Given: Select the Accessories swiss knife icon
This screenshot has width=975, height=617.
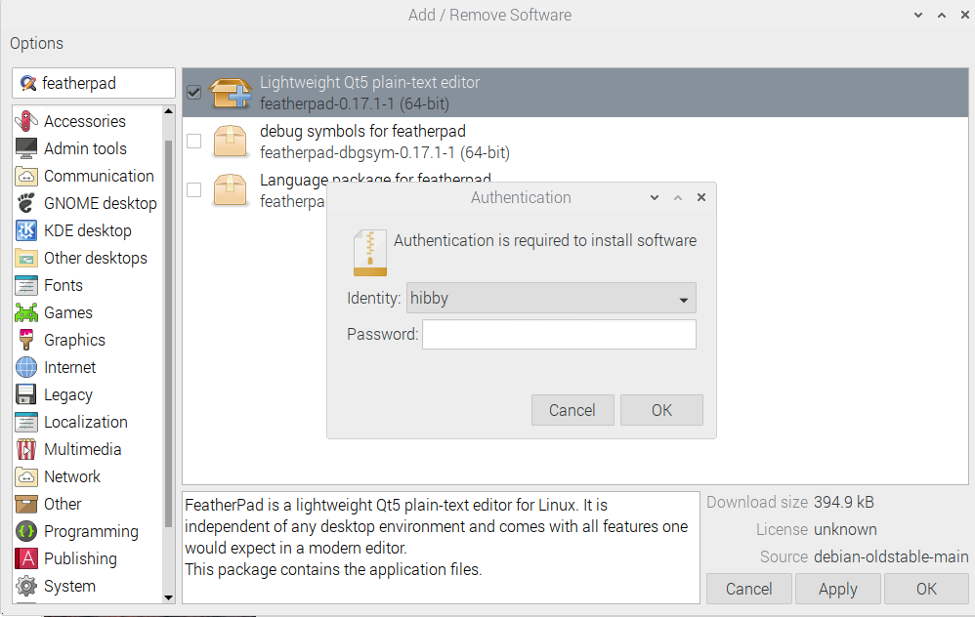Looking at the screenshot, I should 26,121.
